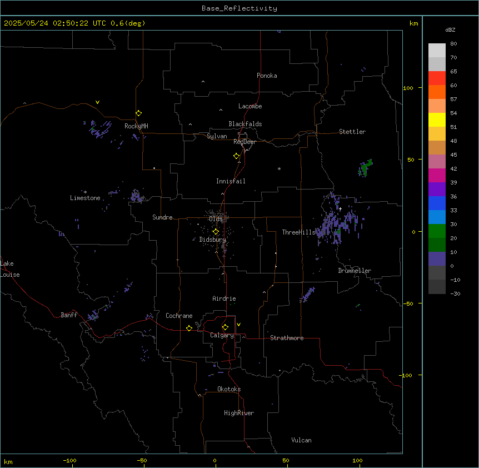Select the Strathmore label

click(287, 338)
